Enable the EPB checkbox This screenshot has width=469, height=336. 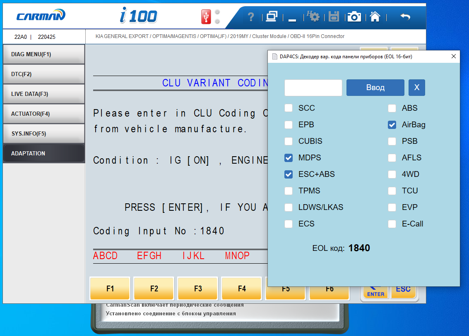pos(289,124)
